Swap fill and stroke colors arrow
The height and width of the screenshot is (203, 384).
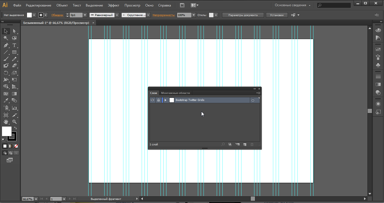pyautogui.click(x=15, y=128)
